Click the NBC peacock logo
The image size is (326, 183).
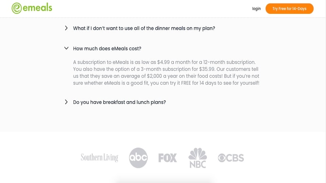coord(198,158)
